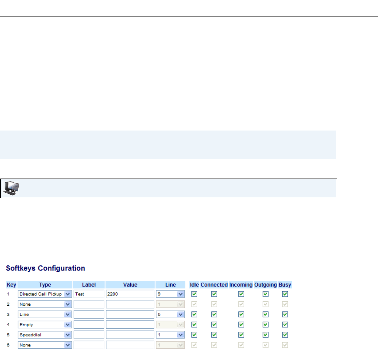
Task: Toggle Idle checkbox for key 4
Action: (x=194, y=325)
